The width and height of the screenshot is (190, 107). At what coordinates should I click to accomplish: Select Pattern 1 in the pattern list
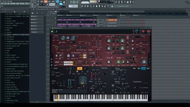click(37, 16)
